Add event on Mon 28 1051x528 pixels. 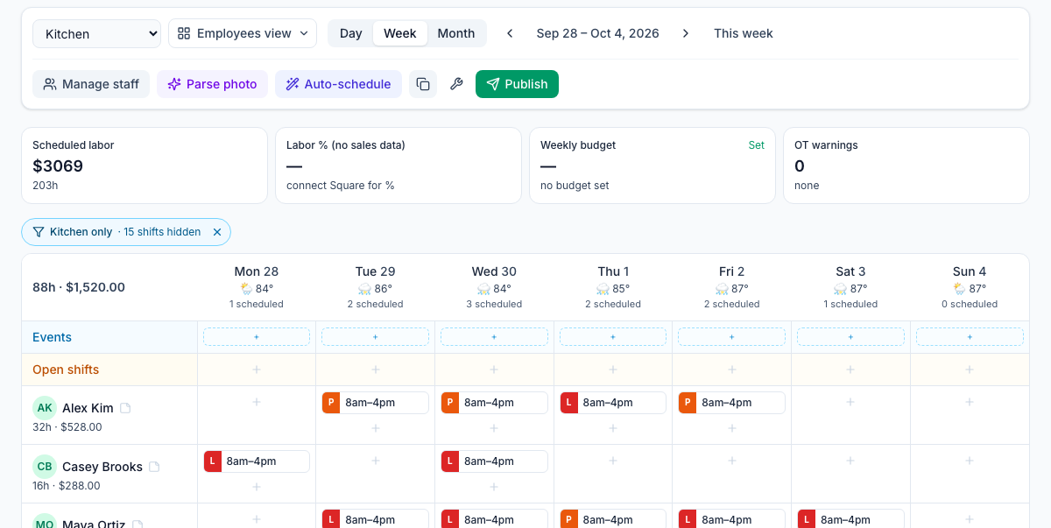click(x=257, y=337)
